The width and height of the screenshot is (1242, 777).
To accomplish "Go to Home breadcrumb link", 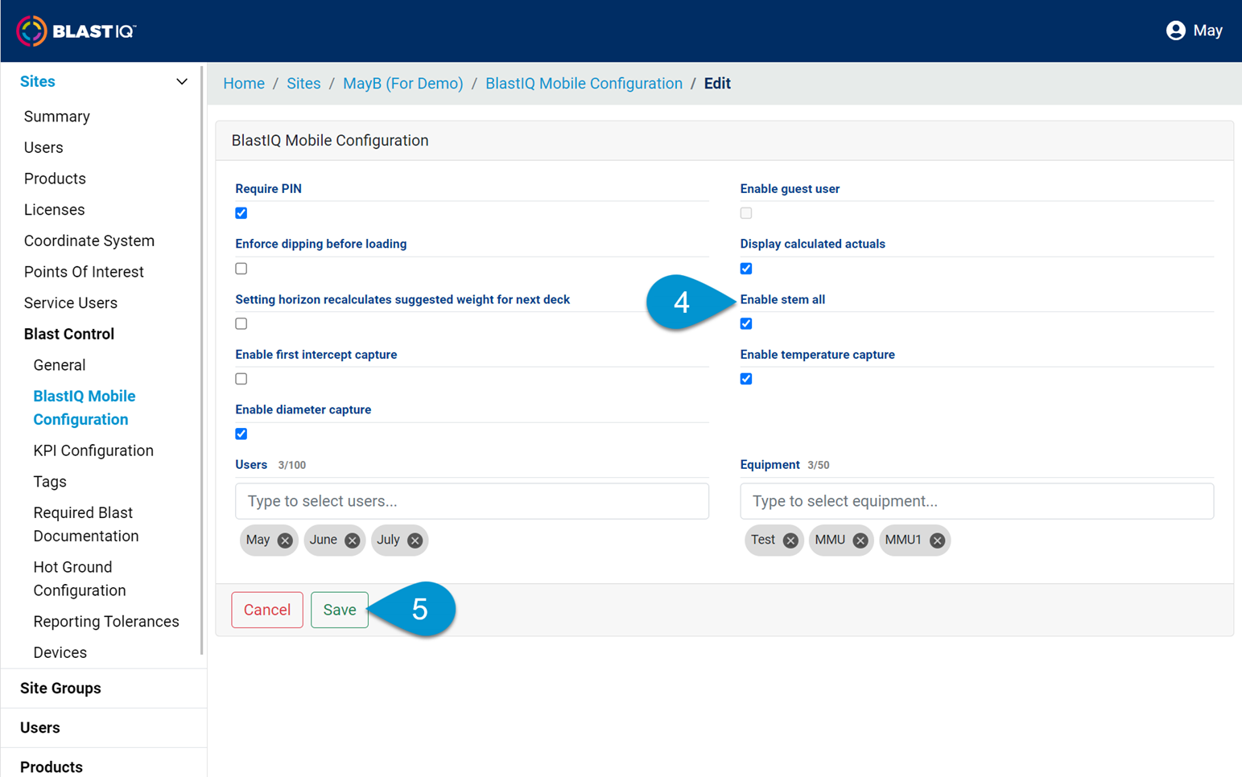I will pyautogui.click(x=244, y=84).
